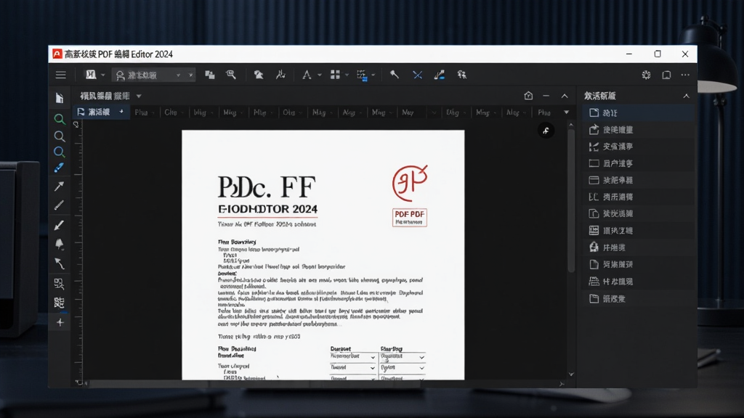
Task: Select right panel item with 'EC' icon
Action: [637, 197]
